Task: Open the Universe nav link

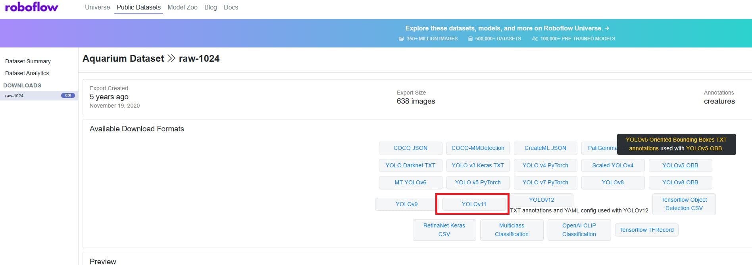Action: click(x=97, y=7)
